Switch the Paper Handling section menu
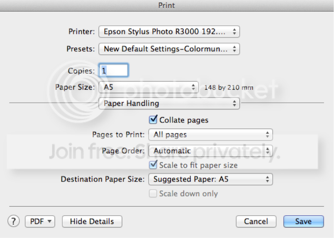Screen dimensions: 334x238 pyautogui.click(x=169, y=103)
